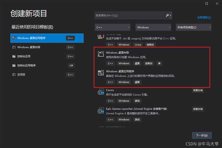Select 空项目 recent template row
Screen dimensions: 222x148
coord(47,75)
